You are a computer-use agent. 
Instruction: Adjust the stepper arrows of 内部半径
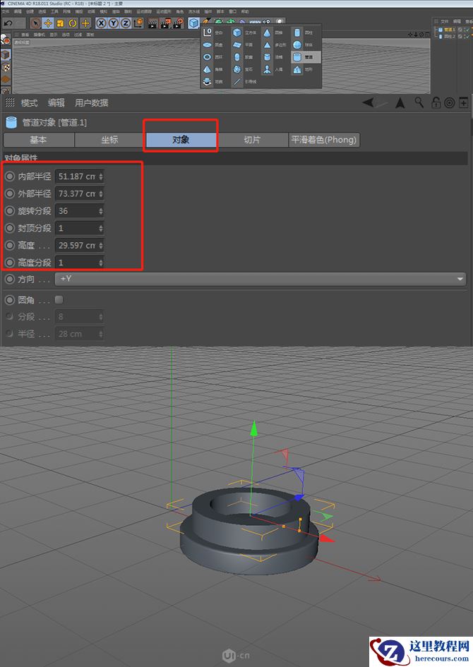[x=101, y=176]
